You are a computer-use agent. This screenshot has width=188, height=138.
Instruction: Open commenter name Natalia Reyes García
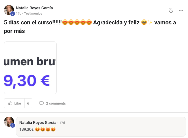(38, 123)
